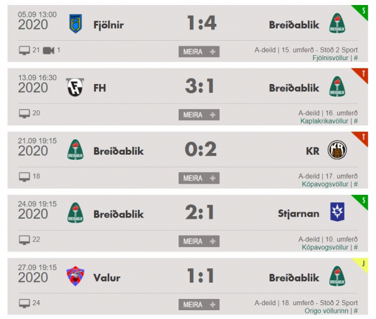Click the FH club crest
Viewport: 376px width, 319px height.
tap(75, 87)
